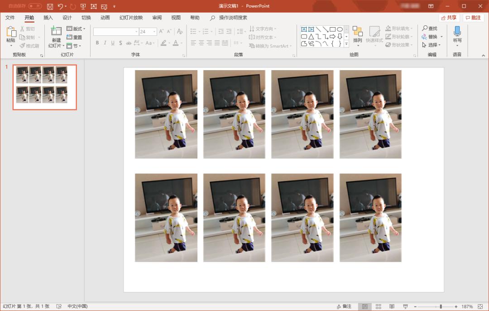The width and height of the screenshot is (489, 311).
Task: Toggle normal view button in status bar
Action: click(x=364, y=306)
